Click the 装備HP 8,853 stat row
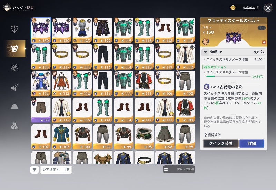The height and width of the screenshot is (190, 276). [x=233, y=52]
